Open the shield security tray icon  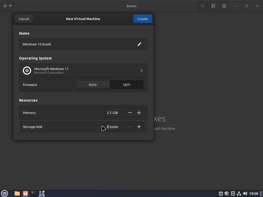[227, 193]
